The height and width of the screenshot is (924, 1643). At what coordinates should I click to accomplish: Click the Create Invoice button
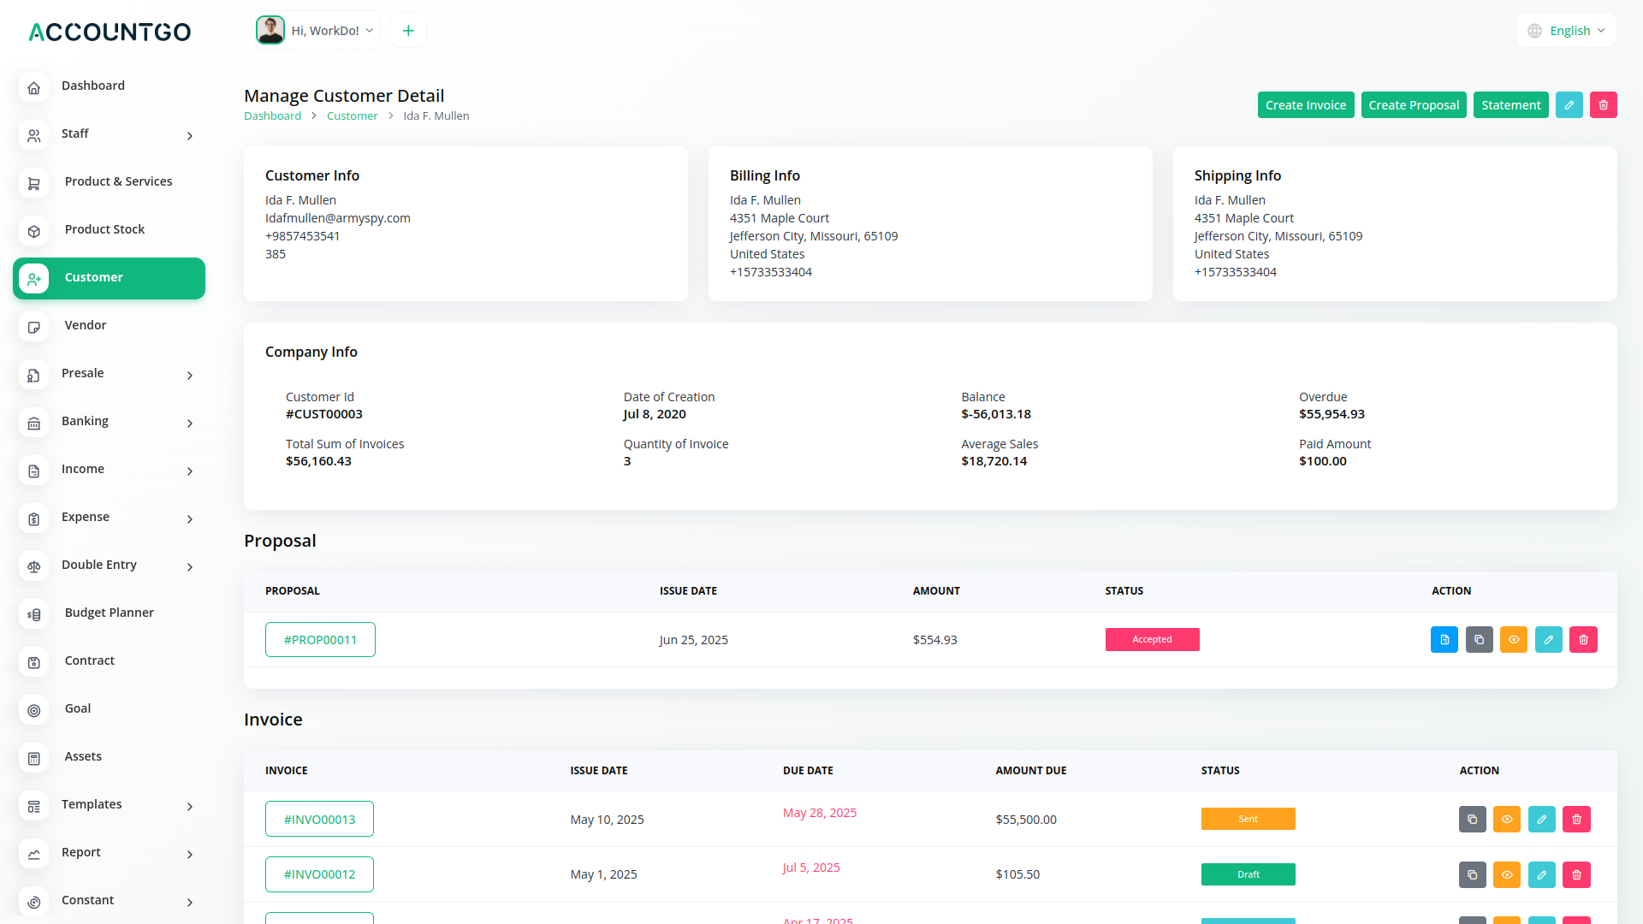[1305, 104]
